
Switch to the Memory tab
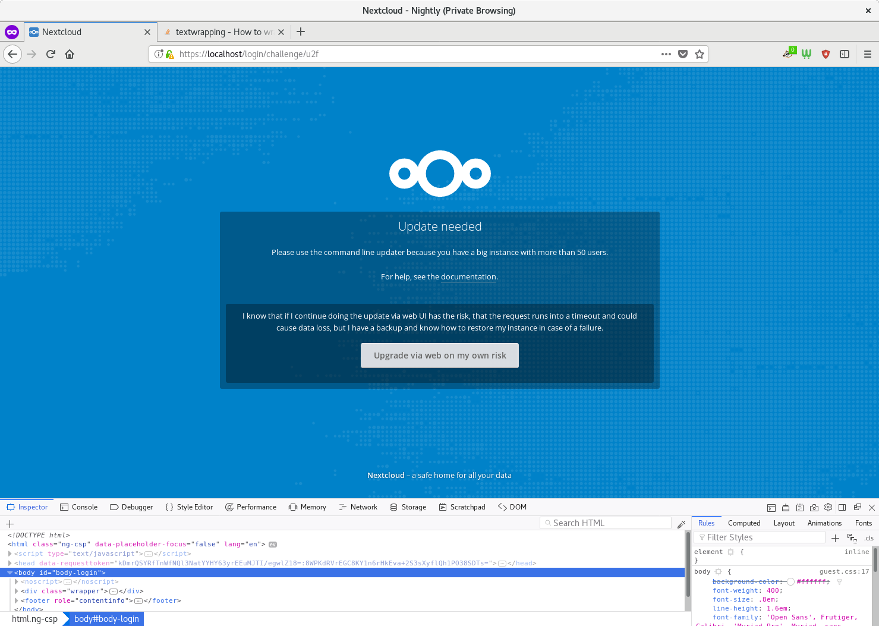click(x=307, y=507)
